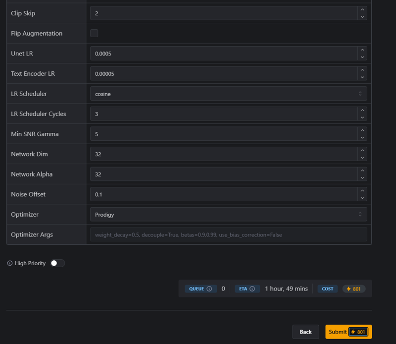Increase Unet LR with the up arrow
The image size is (396, 344).
tap(362, 50)
